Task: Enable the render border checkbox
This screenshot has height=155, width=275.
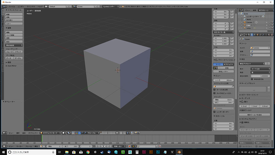Action: pos(215,112)
